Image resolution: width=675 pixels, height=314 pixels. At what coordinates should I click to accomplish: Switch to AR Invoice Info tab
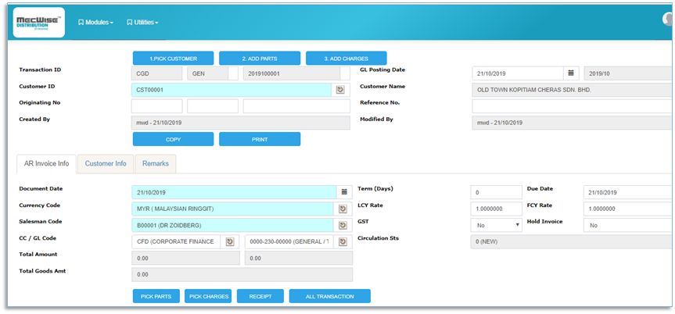pyautogui.click(x=46, y=164)
